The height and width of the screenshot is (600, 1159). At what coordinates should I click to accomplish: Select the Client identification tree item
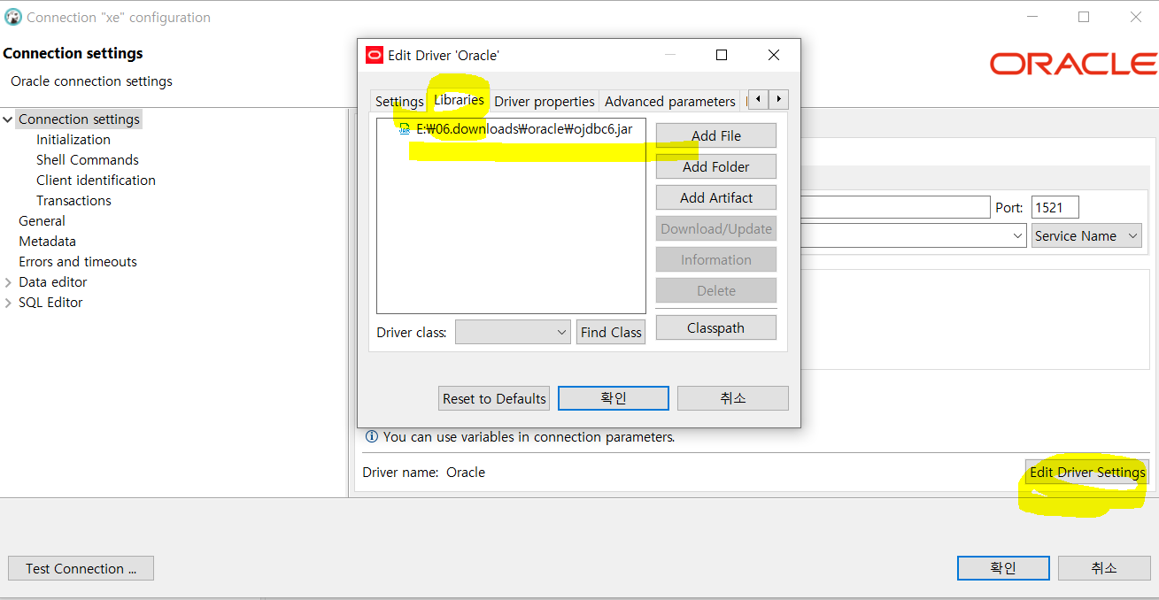point(96,180)
